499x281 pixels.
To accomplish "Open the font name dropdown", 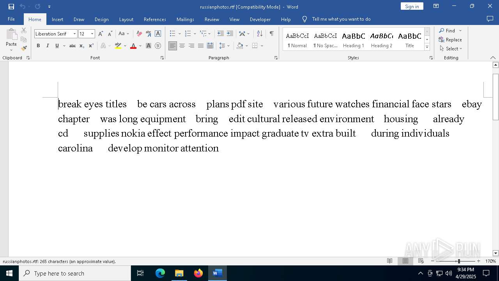I will [74, 34].
